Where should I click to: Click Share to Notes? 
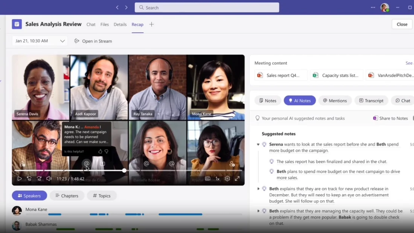pyautogui.click(x=391, y=118)
